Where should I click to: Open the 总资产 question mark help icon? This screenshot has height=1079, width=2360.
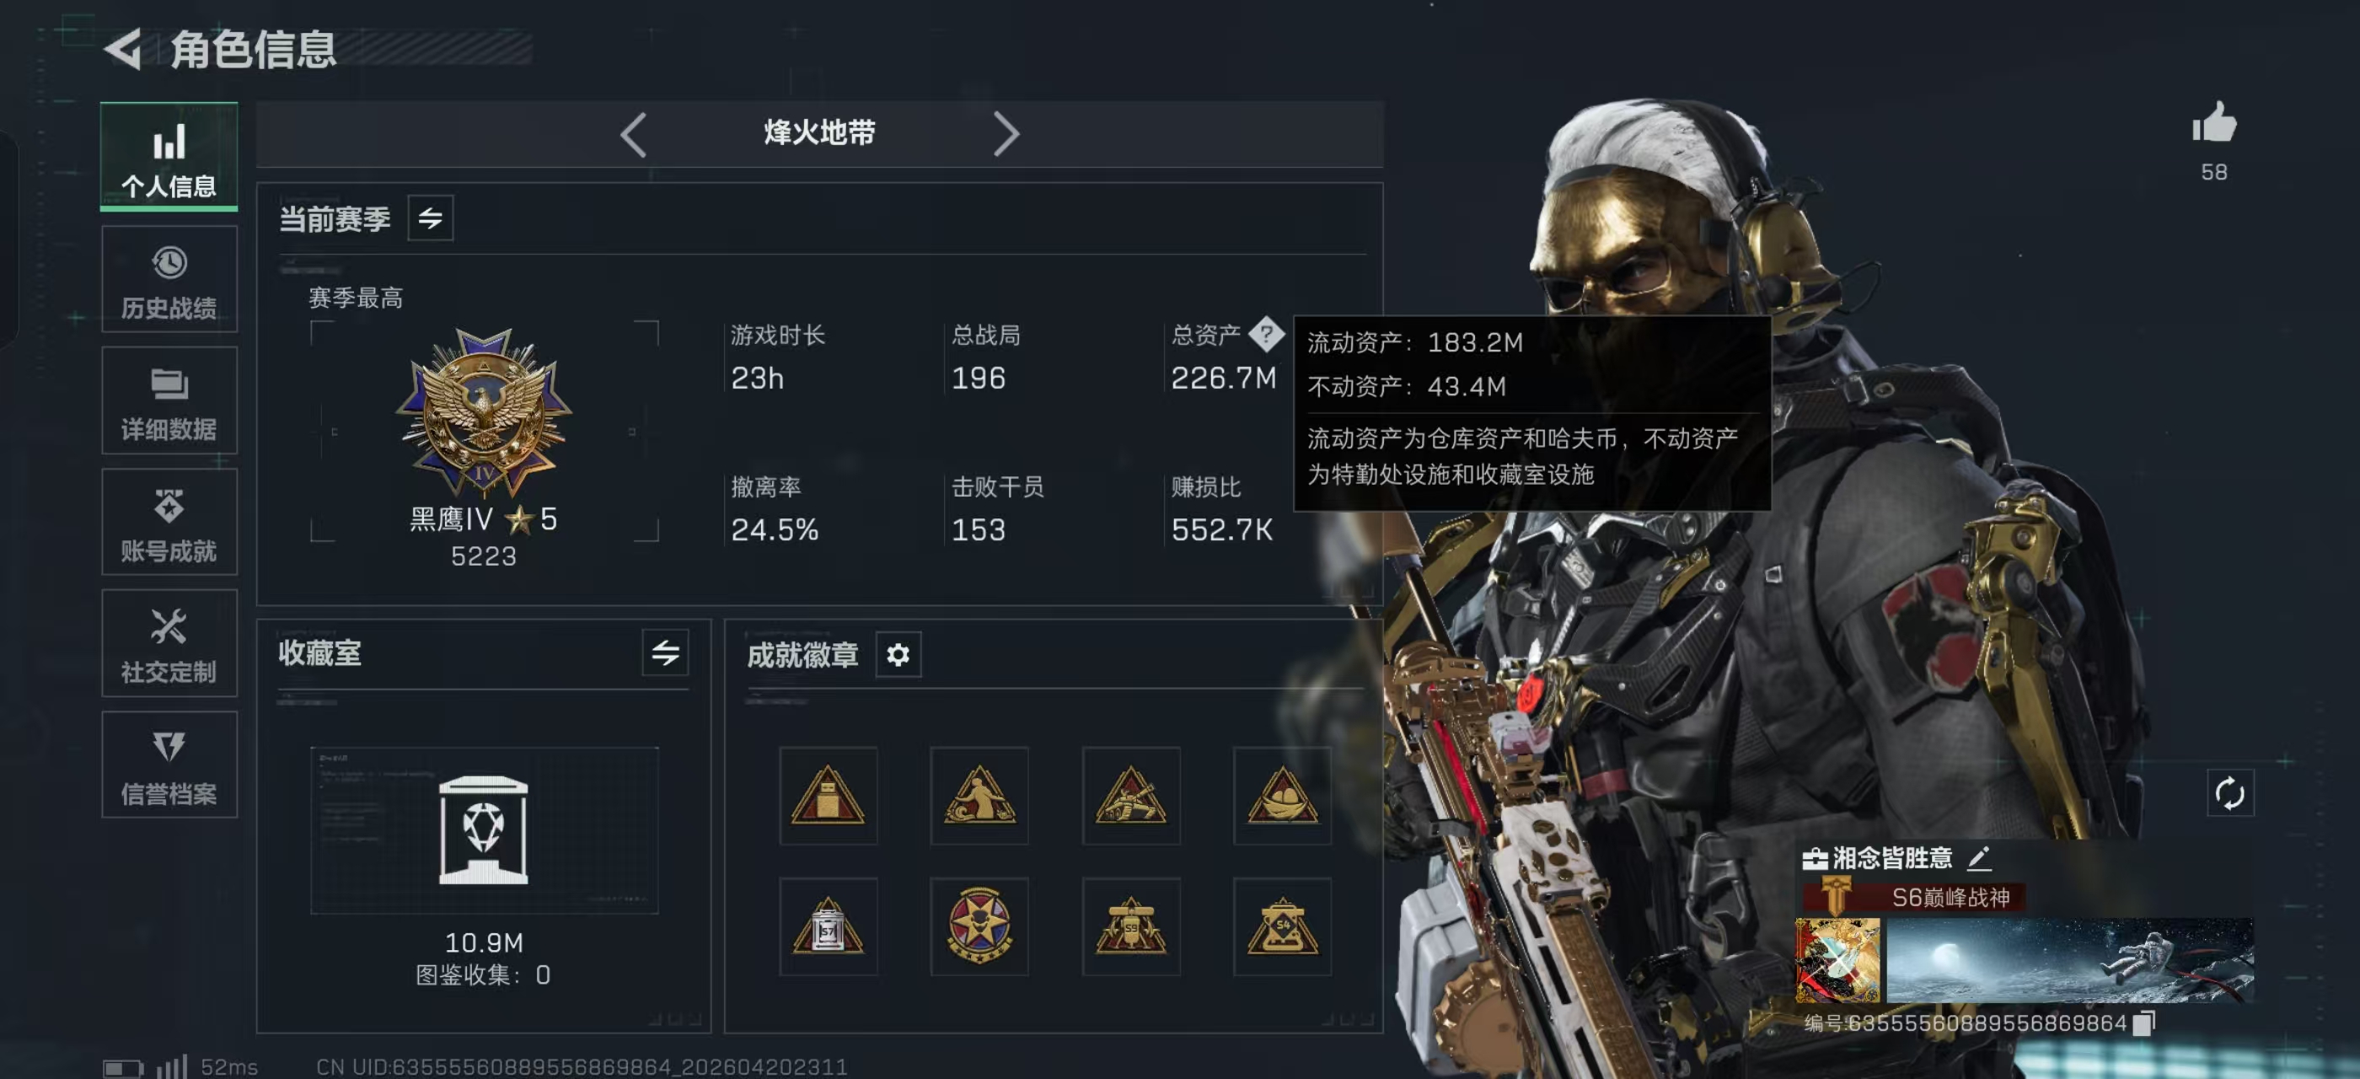(x=1266, y=335)
